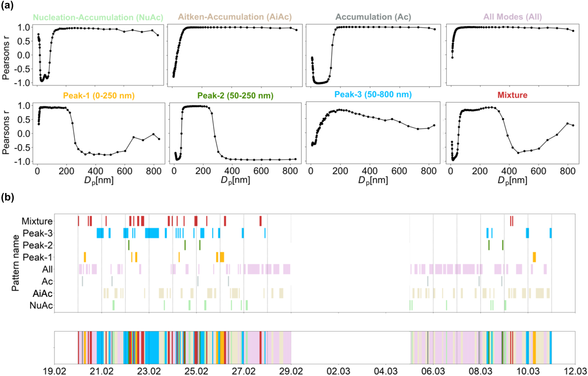Click the 06.03 date axis label

pos(433,371)
